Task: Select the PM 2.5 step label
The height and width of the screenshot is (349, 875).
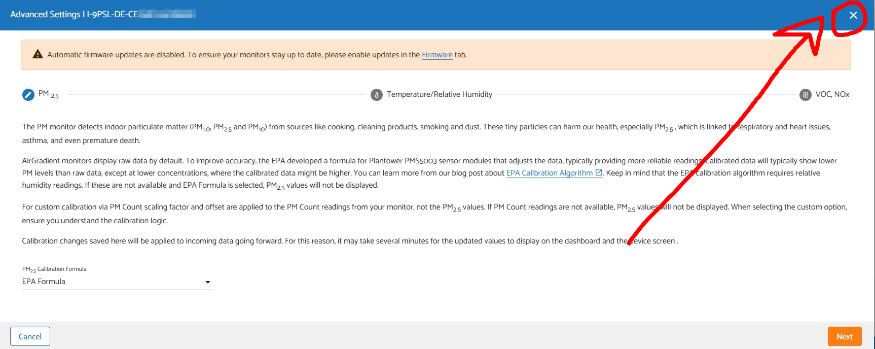Action: [49, 94]
